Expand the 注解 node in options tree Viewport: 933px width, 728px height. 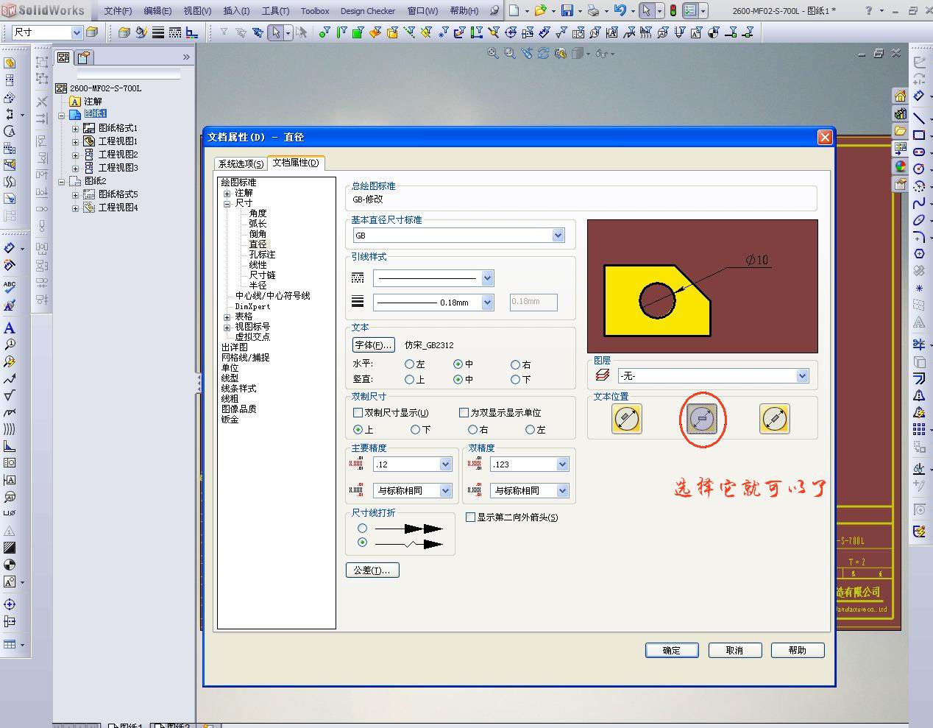[x=227, y=194]
